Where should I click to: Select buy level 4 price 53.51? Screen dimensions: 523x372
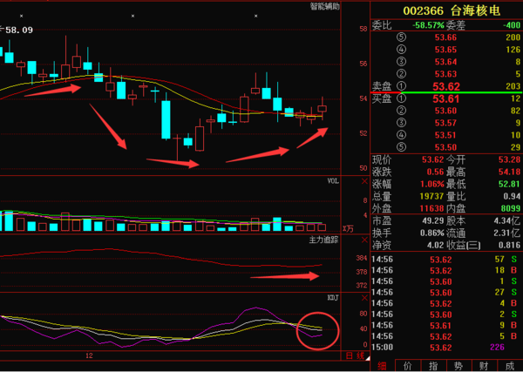click(445, 135)
